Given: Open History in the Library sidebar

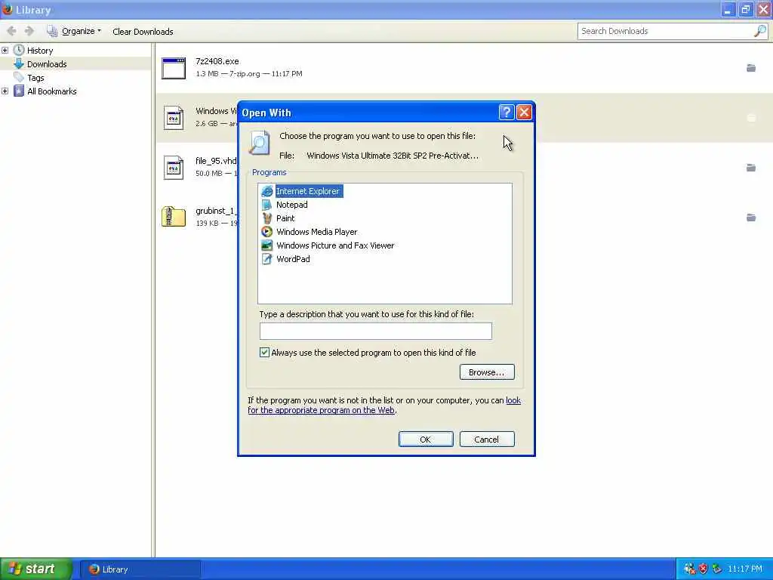Looking at the screenshot, I should point(40,51).
